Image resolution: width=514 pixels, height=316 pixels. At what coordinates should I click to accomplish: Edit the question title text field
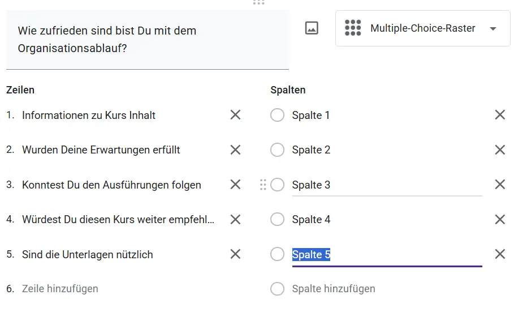point(148,40)
